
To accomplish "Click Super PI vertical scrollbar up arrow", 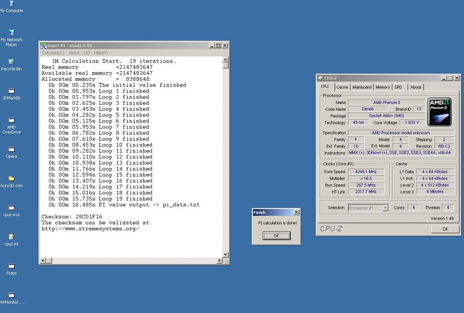I will pyautogui.click(x=226, y=59).
